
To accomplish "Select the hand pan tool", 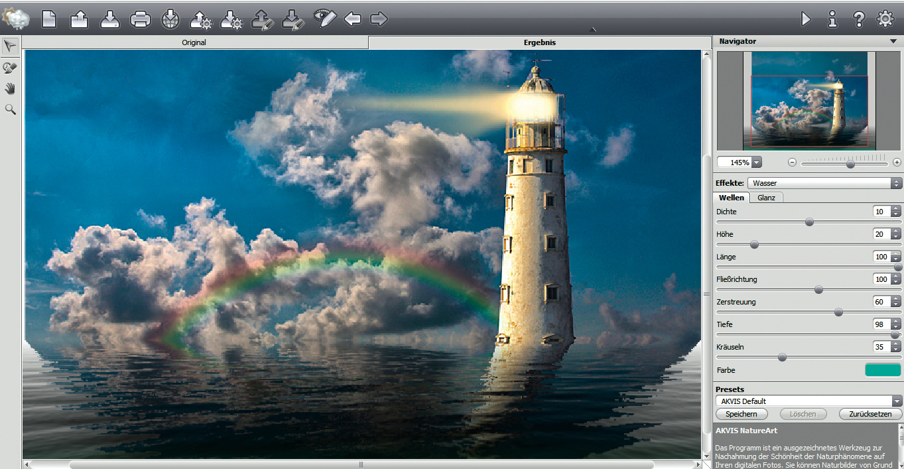I will [10, 88].
